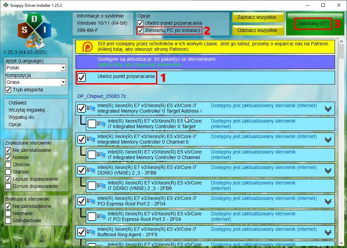Click Odznacz wszystkie button
Image resolution: width=347 pixels, height=248 pixels.
click(x=258, y=30)
